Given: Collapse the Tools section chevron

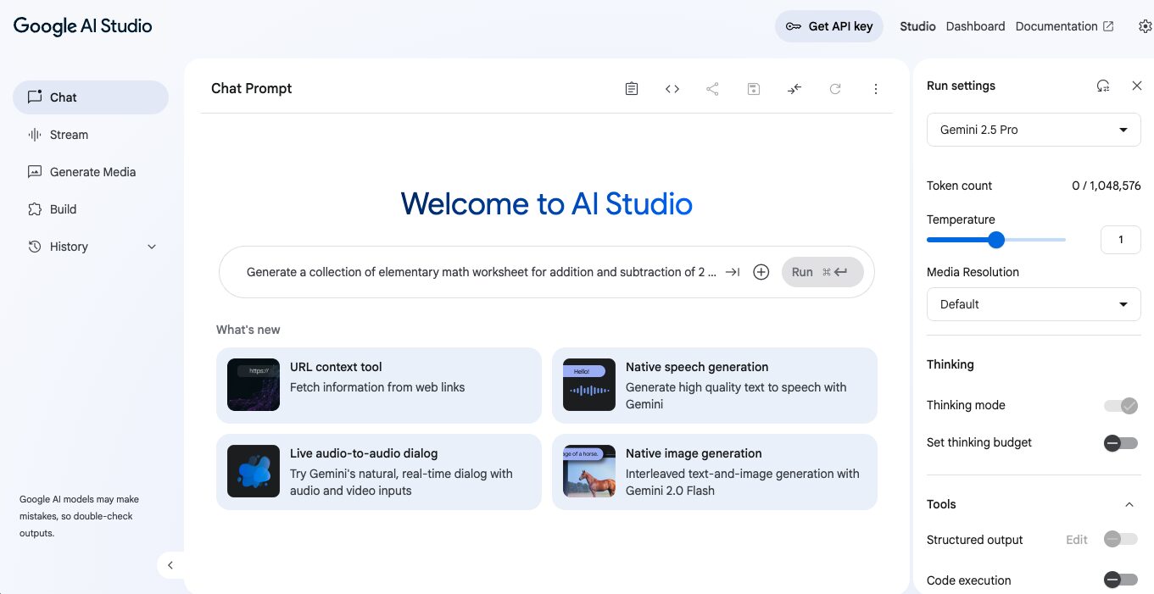Looking at the screenshot, I should [1129, 504].
